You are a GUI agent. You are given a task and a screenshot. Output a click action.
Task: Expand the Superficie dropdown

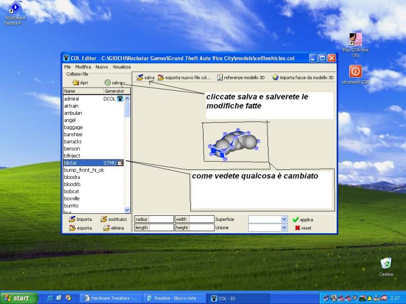[x=284, y=219]
